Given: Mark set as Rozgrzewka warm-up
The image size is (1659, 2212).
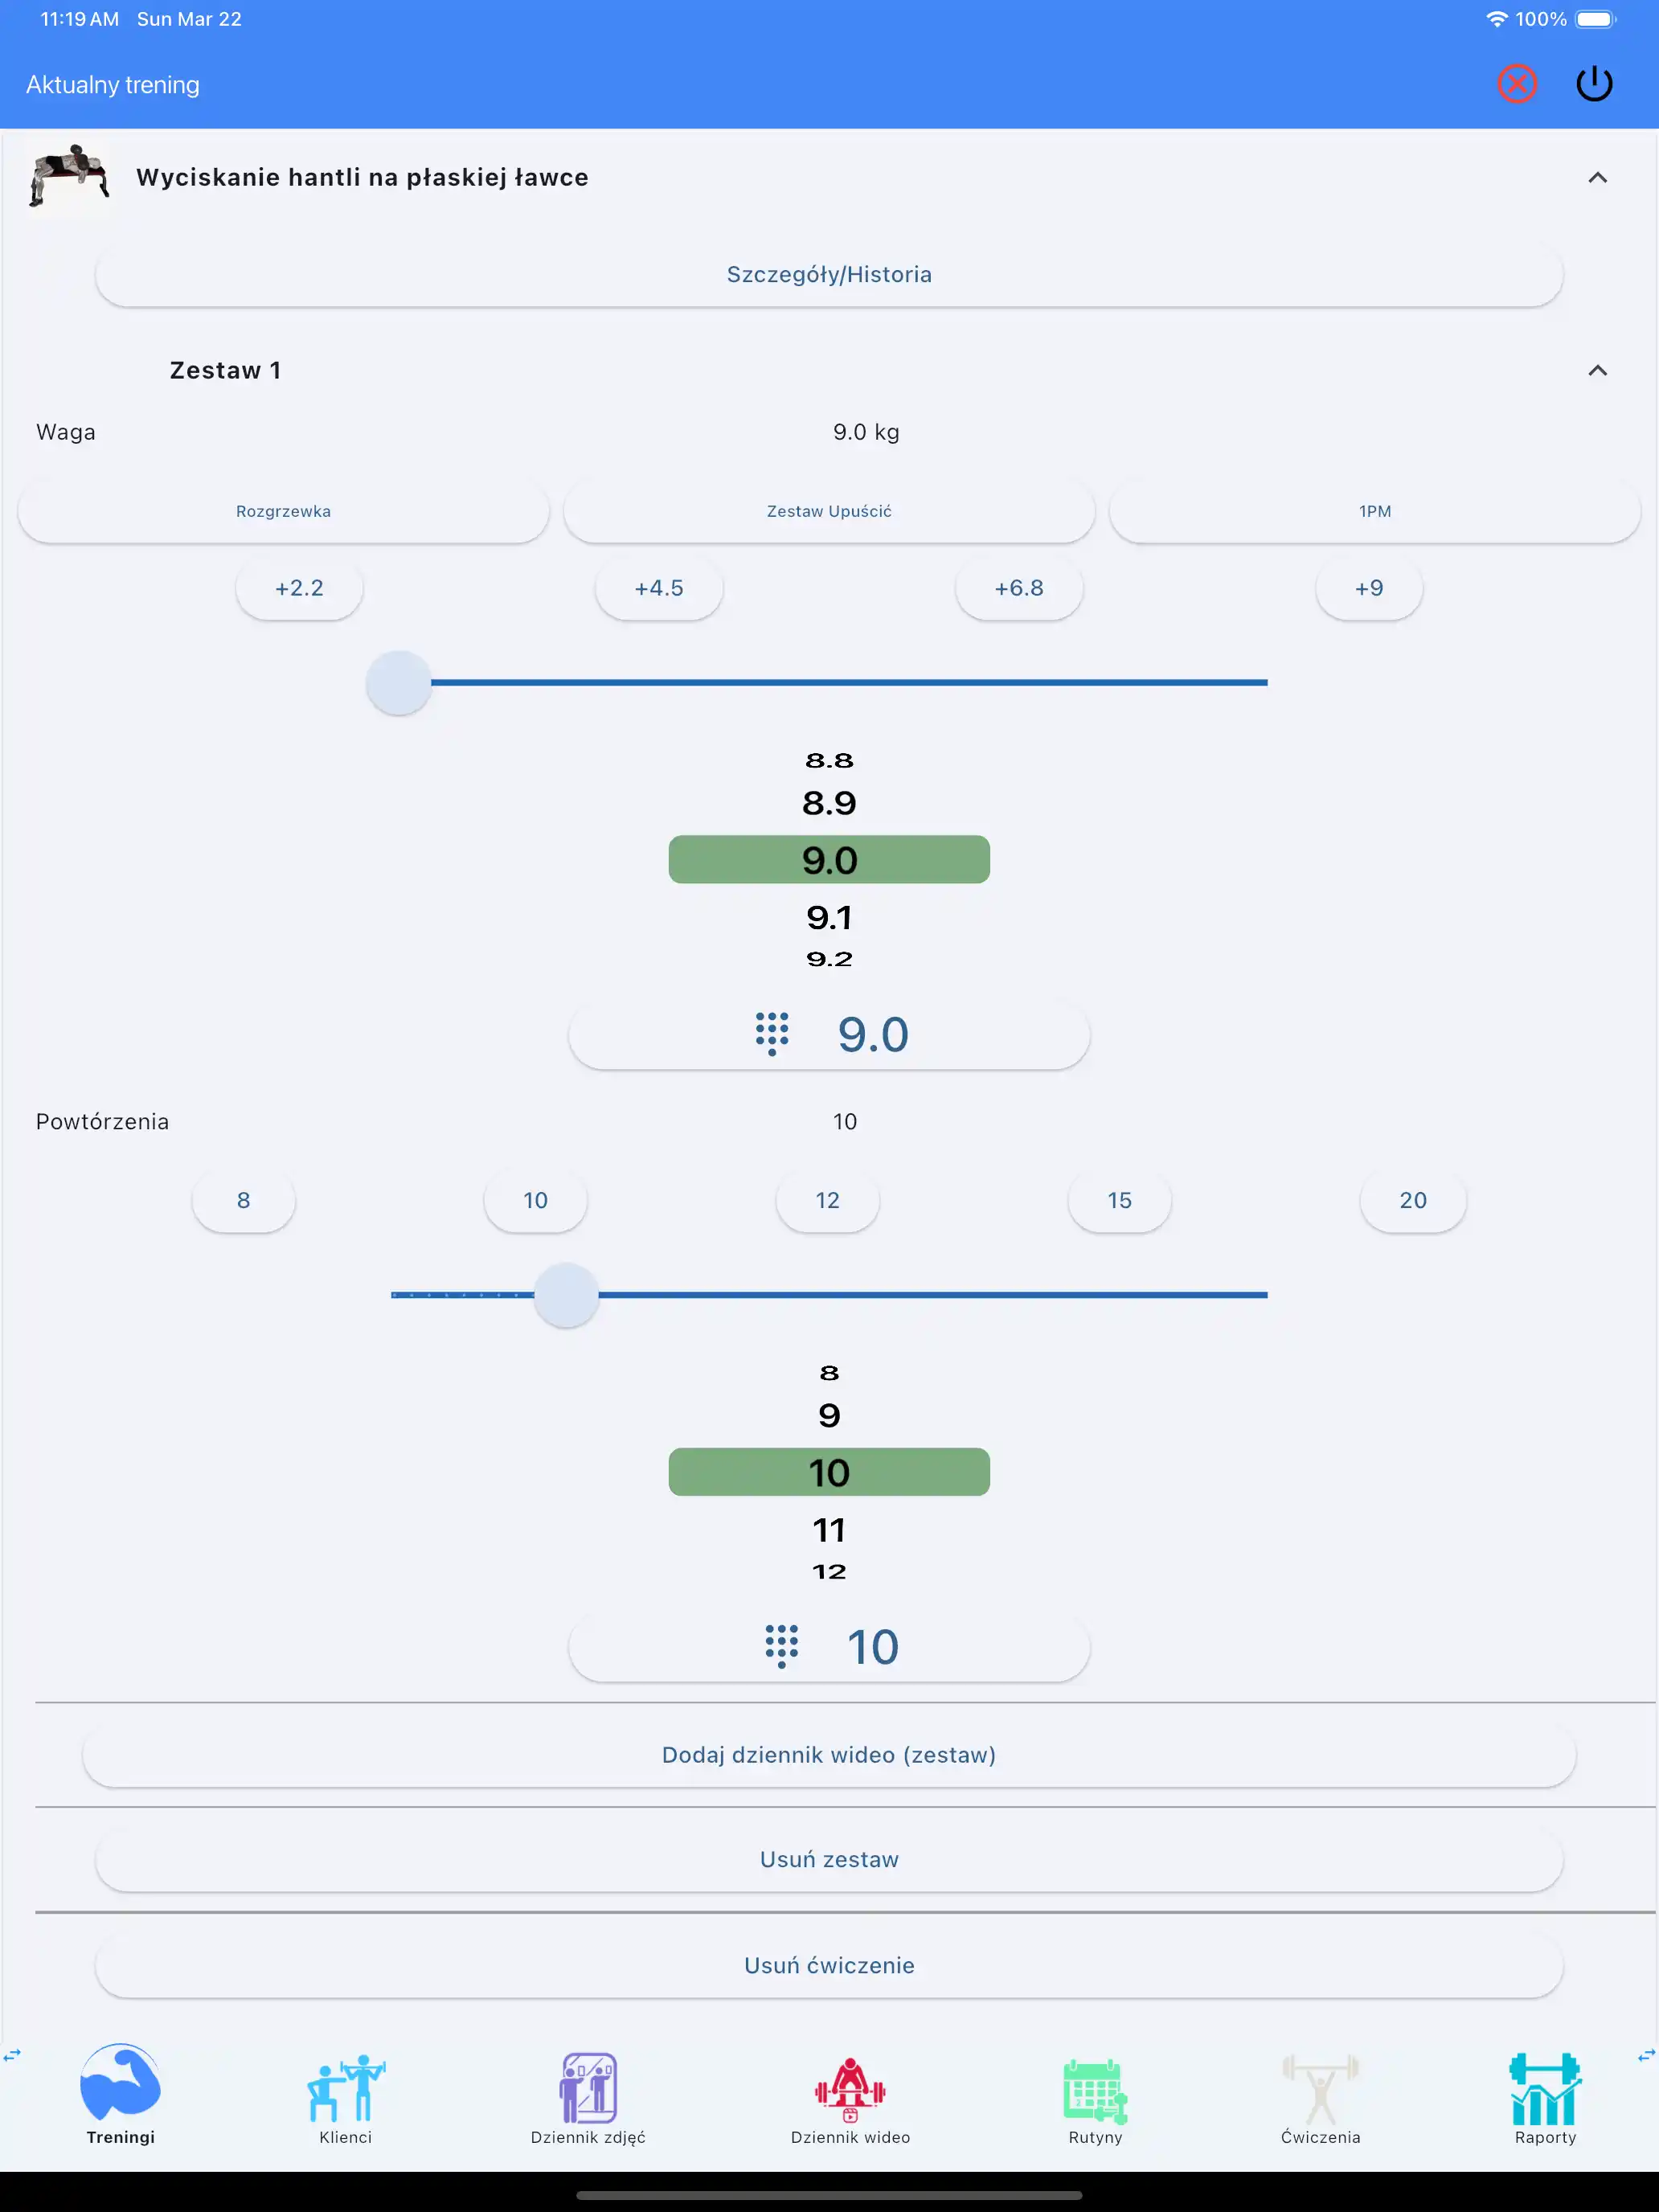Looking at the screenshot, I should pos(283,511).
